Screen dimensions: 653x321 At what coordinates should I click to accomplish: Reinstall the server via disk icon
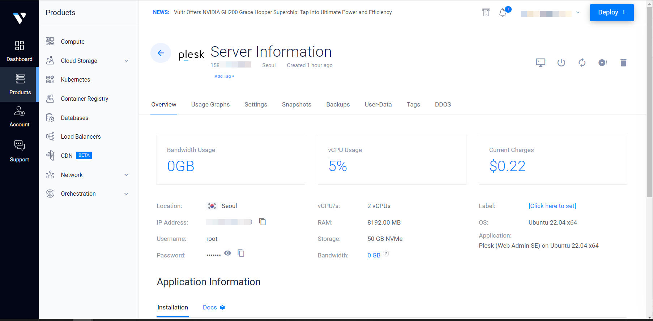tap(603, 62)
